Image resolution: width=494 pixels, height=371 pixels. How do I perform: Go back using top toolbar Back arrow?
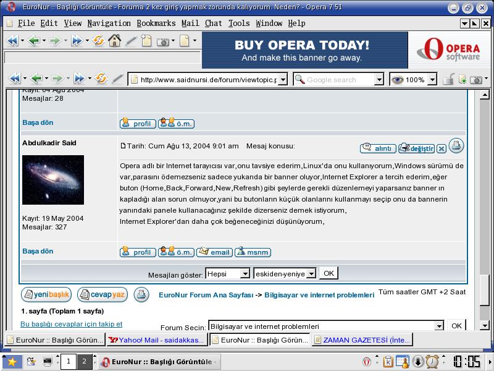coord(34,41)
